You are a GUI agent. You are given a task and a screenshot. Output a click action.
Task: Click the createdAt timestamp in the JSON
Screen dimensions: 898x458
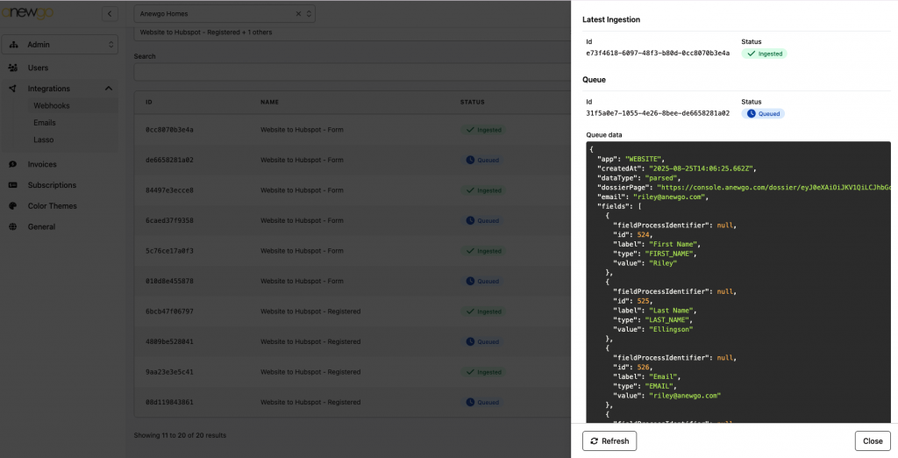(x=702, y=168)
